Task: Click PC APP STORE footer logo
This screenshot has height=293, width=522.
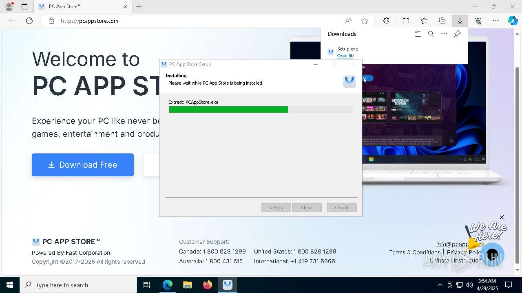Action: point(66,241)
